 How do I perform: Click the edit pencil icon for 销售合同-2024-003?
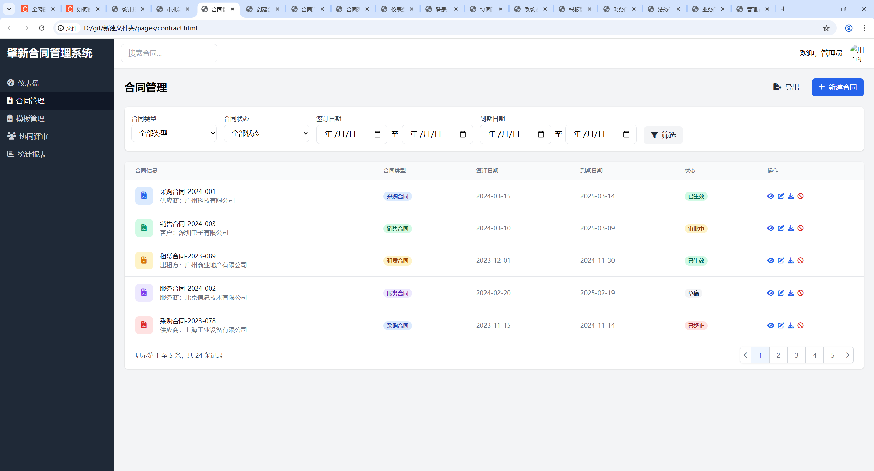(x=781, y=228)
